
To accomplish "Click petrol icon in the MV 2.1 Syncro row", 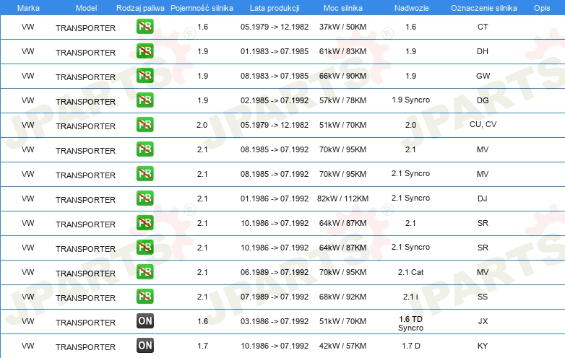I will point(145,173).
